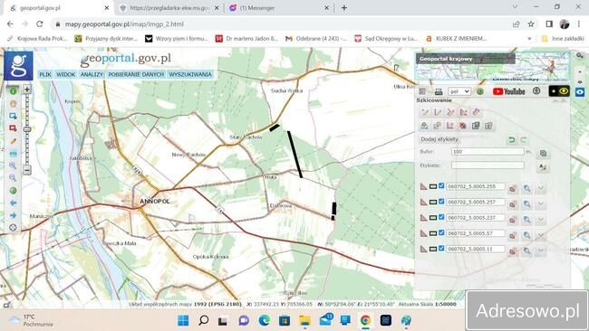Image resolution: width=589 pixels, height=331 pixels.
Task: Click the undo arrow next to Dodaj etykiety
Action: (x=511, y=140)
